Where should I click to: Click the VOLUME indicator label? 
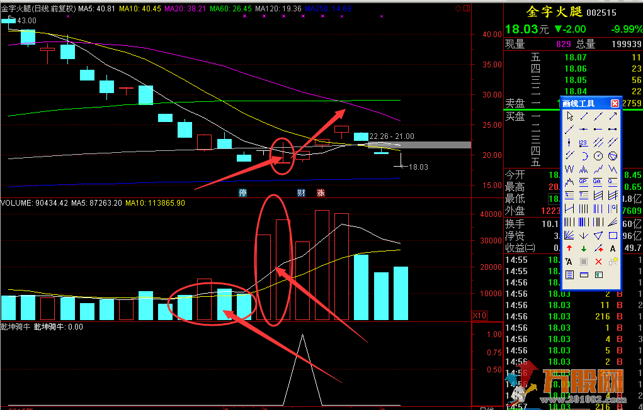pos(35,202)
